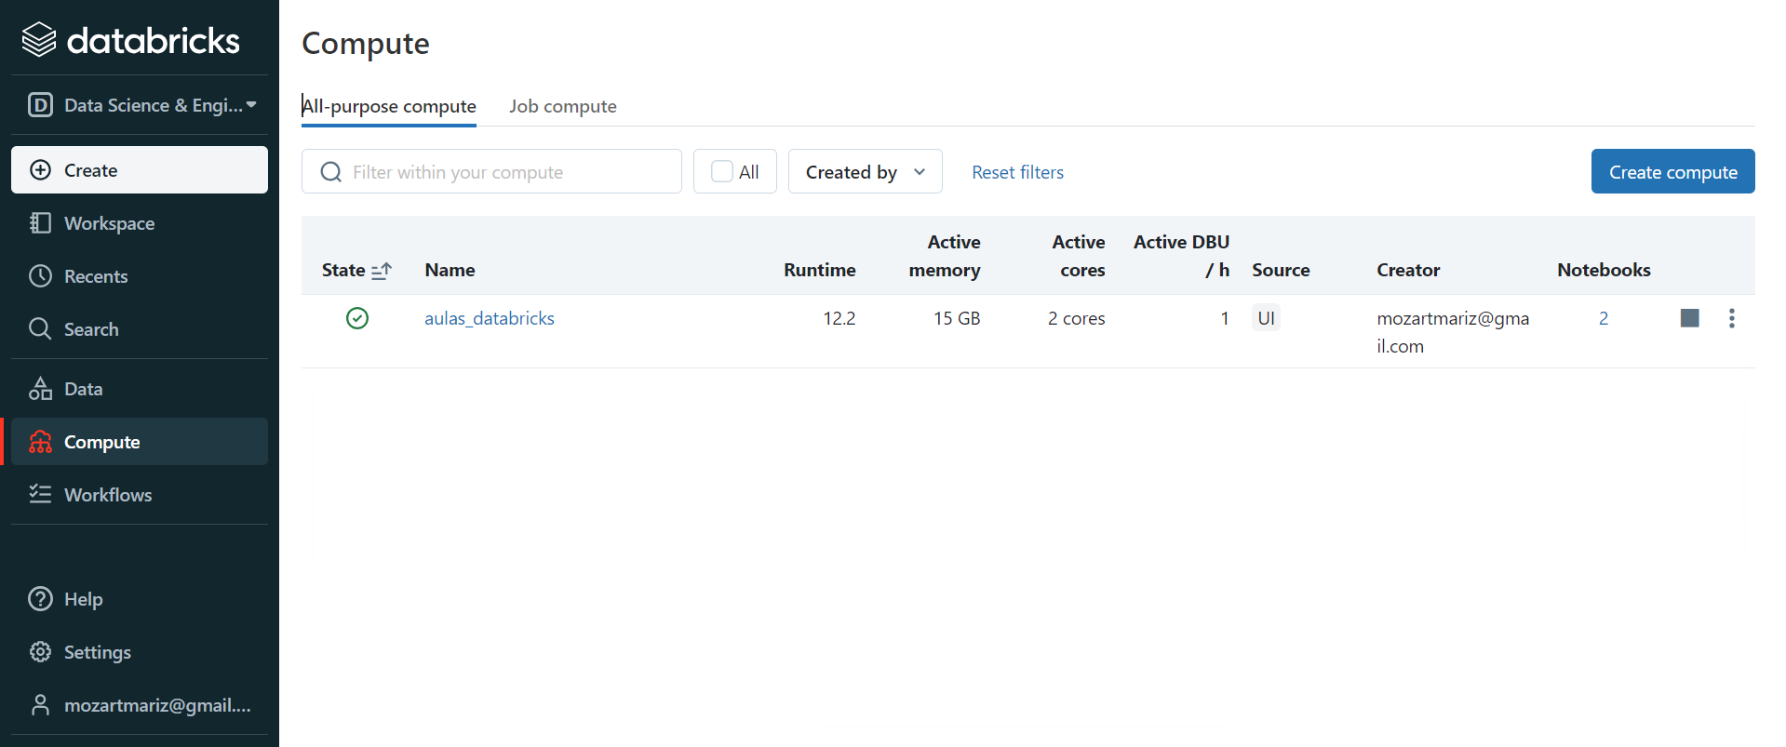Open Workflows from the sidebar
The height and width of the screenshot is (747, 1786).
140,495
